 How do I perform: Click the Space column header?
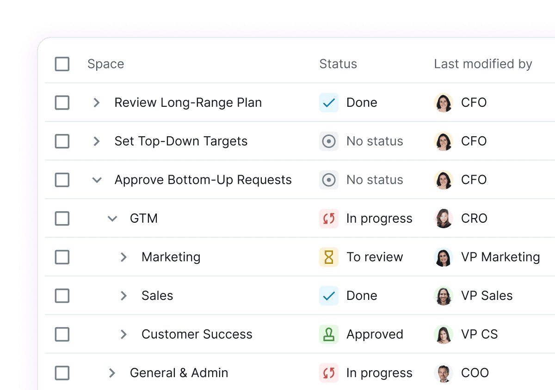click(105, 64)
